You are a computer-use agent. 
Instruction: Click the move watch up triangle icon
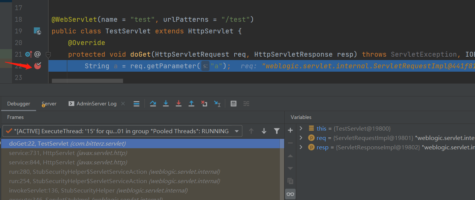[290, 156]
